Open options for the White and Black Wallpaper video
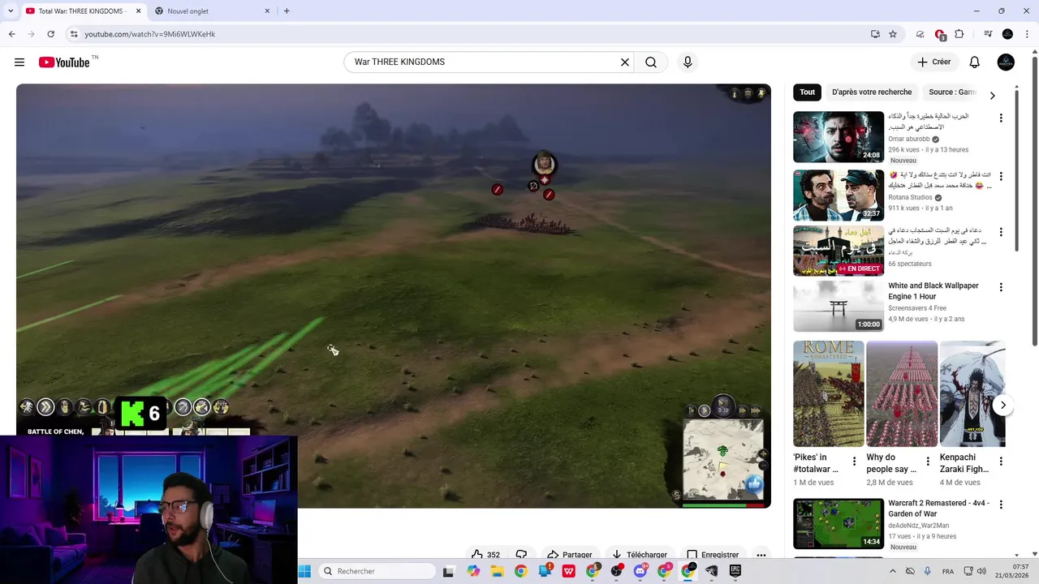 point(1001,288)
